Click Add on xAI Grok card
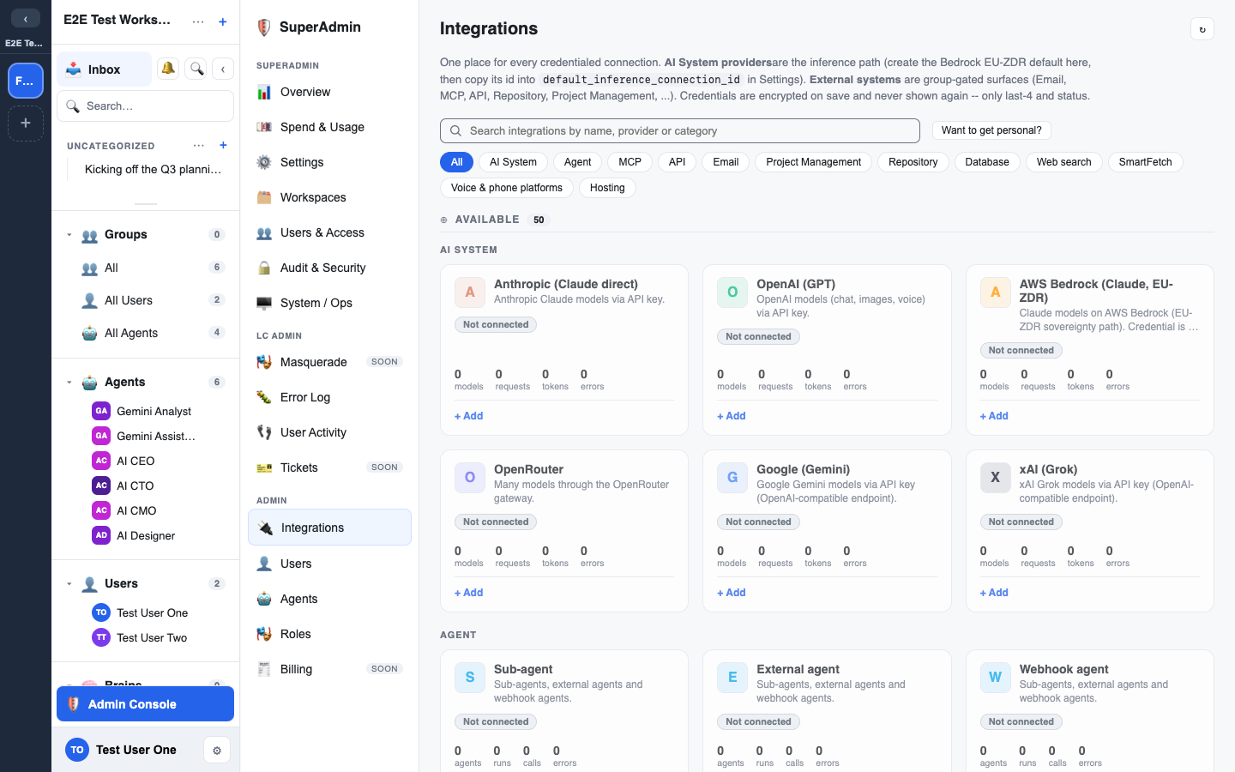This screenshot has width=1235, height=772. click(x=994, y=593)
